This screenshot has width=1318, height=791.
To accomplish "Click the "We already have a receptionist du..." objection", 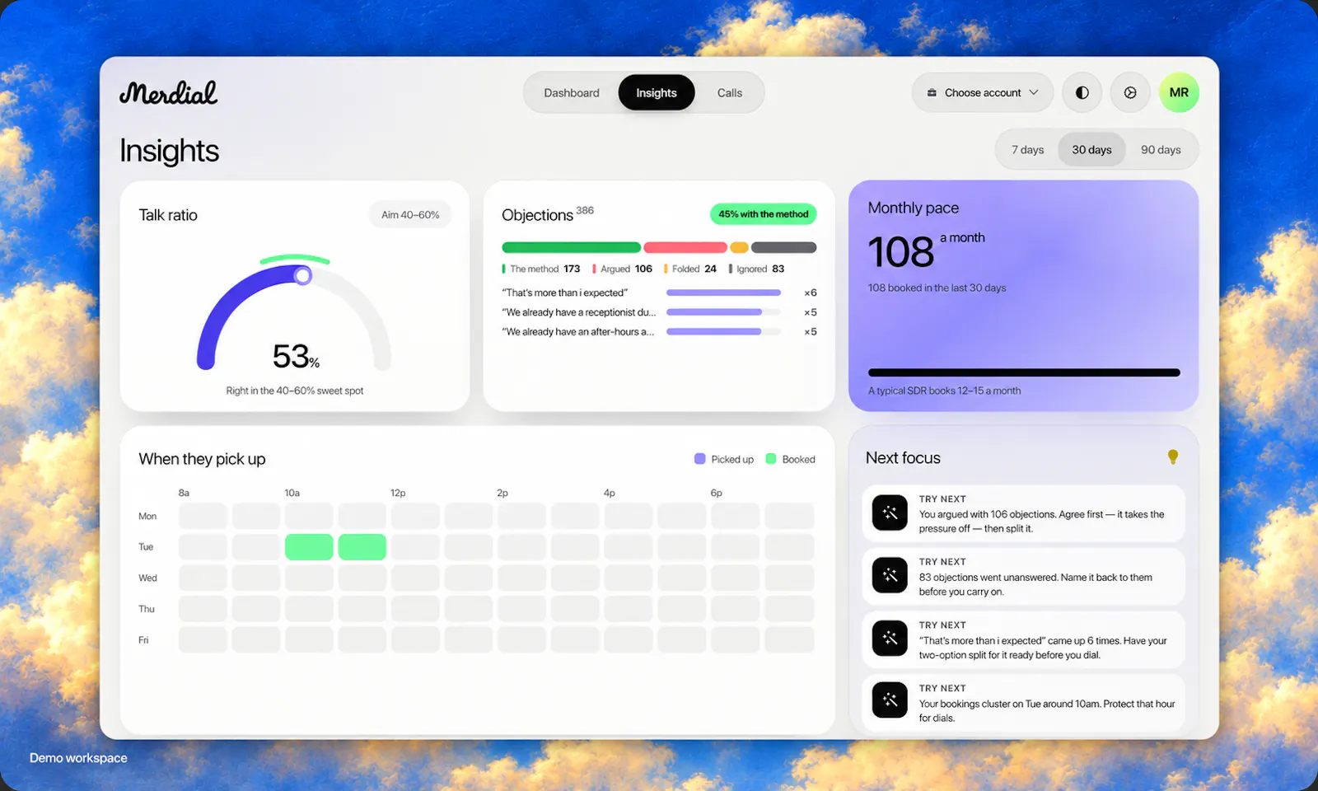I will coord(659,312).
